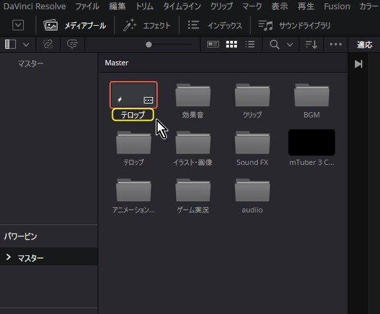Toggle the サウンドライブラリ panel
This screenshot has height=314, width=380.
point(294,26)
